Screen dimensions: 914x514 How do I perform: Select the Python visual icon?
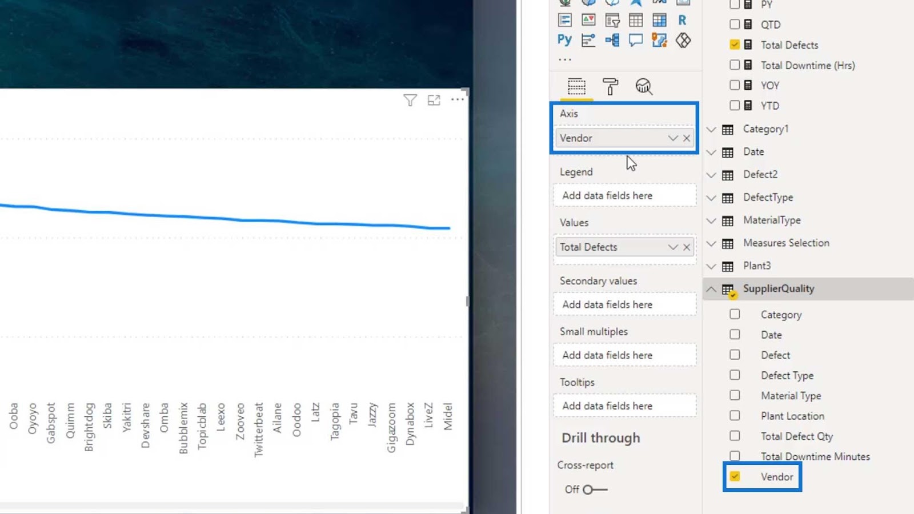click(565, 40)
